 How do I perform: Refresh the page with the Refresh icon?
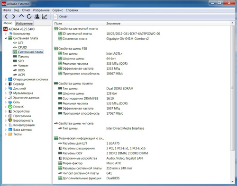pyautogui.click(x=29, y=17)
